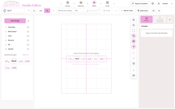Toggle the center crosshair guide
The height and width of the screenshot is (109, 175).
134,47
